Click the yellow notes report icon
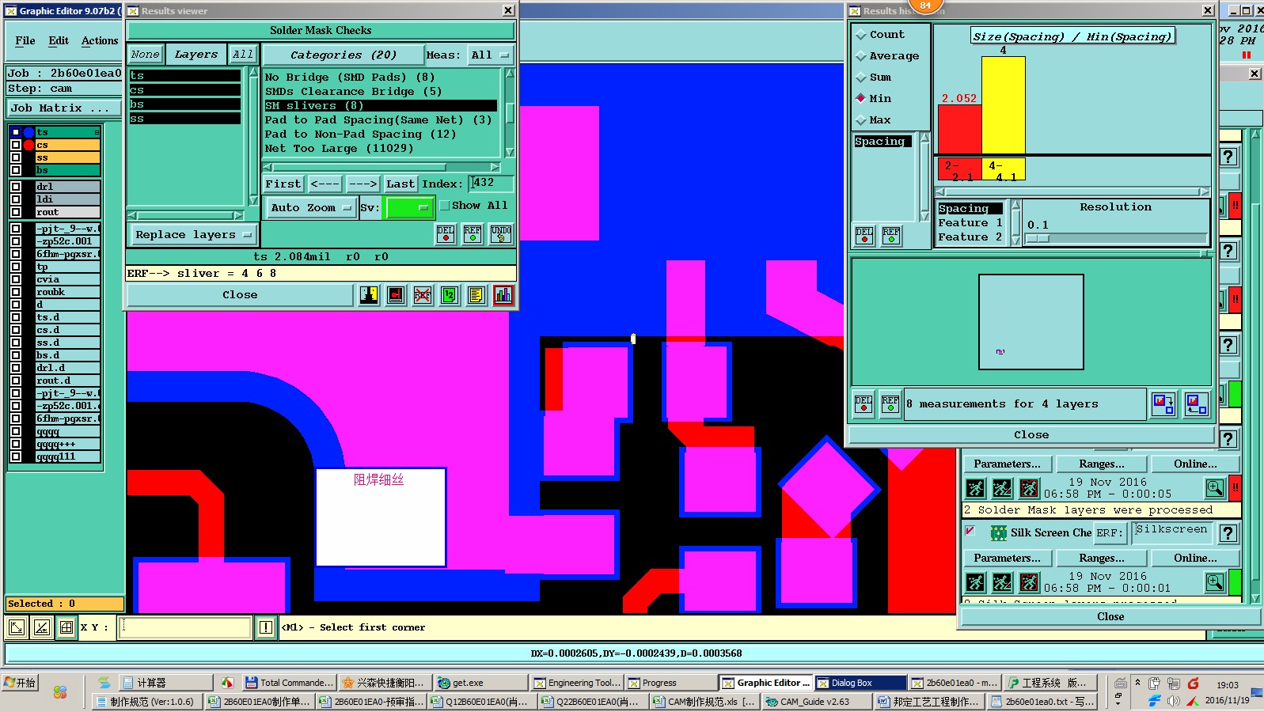1264x712 pixels. [476, 295]
